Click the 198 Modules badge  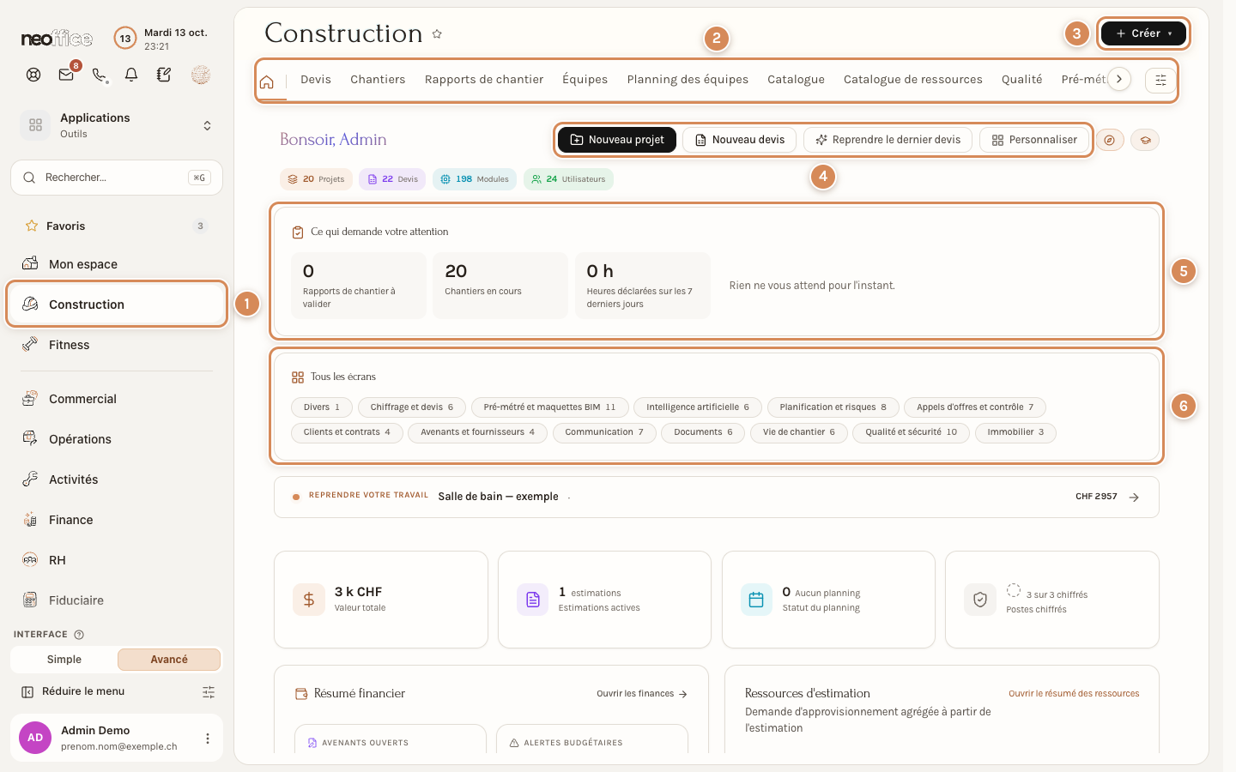tap(475, 179)
